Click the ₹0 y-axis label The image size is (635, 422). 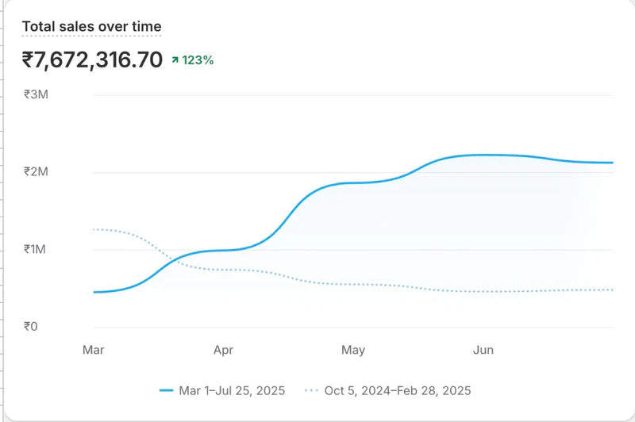(x=32, y=326)
